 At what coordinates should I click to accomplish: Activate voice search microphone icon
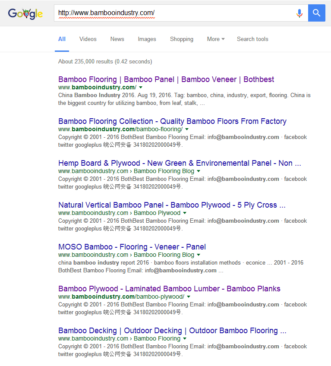tap(299, 13)
